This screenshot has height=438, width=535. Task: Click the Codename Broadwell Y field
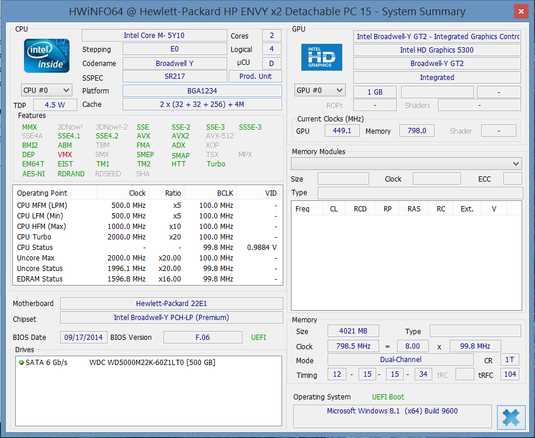point(175,64)
